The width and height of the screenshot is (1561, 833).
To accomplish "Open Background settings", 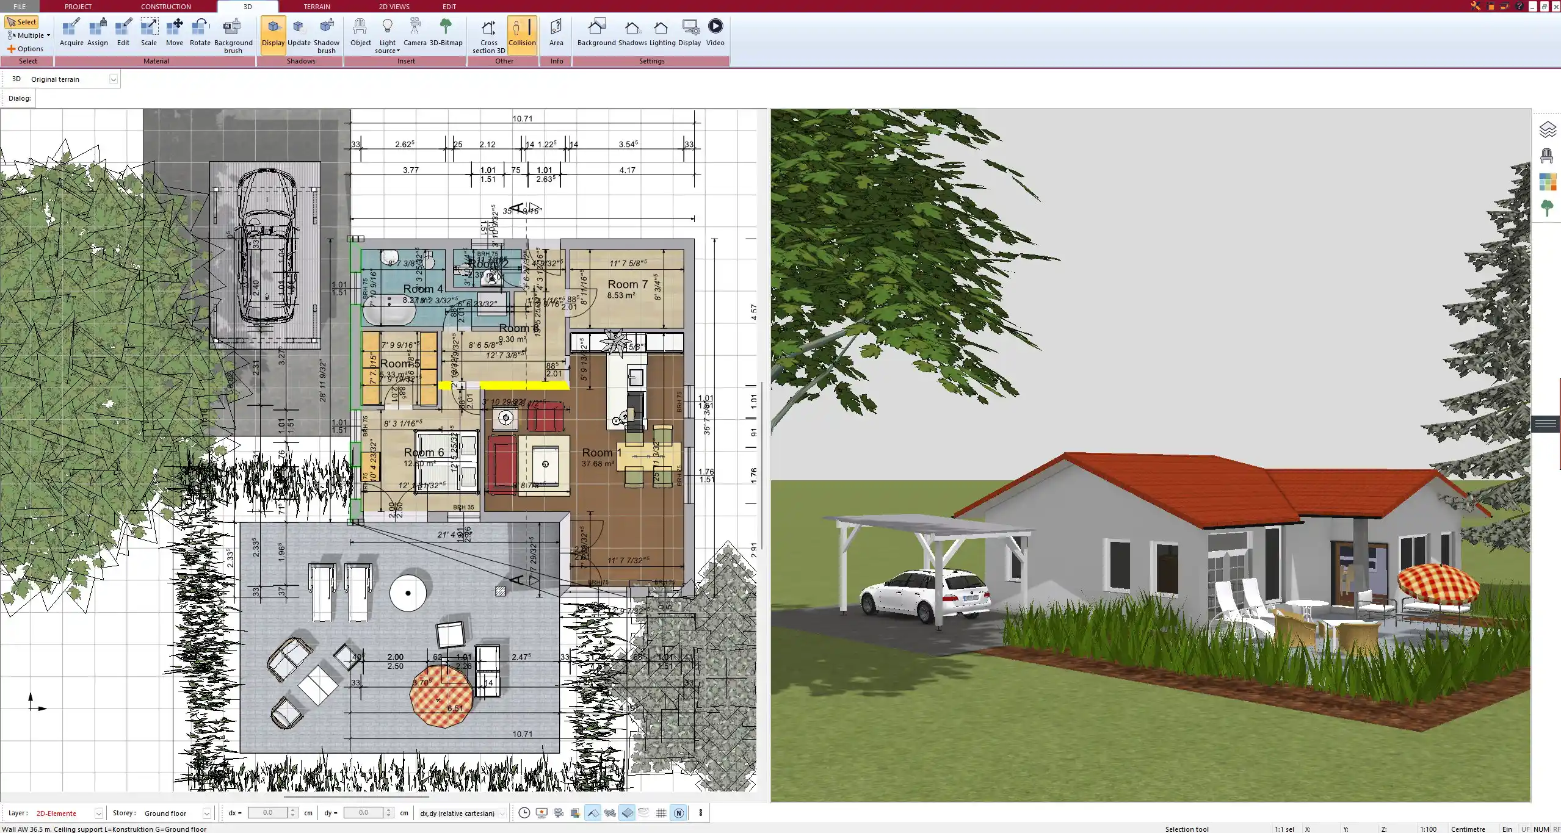I will point(596,32).
